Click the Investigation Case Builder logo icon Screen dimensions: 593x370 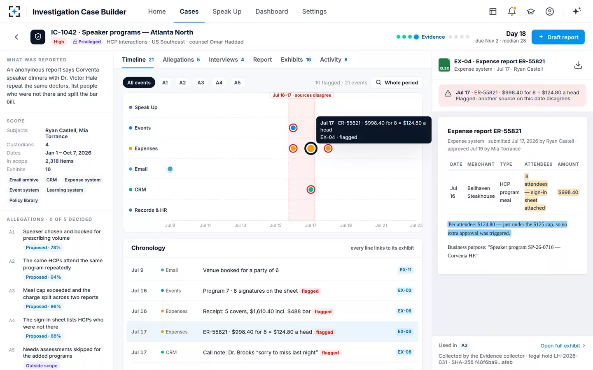(x=14, y=12)
